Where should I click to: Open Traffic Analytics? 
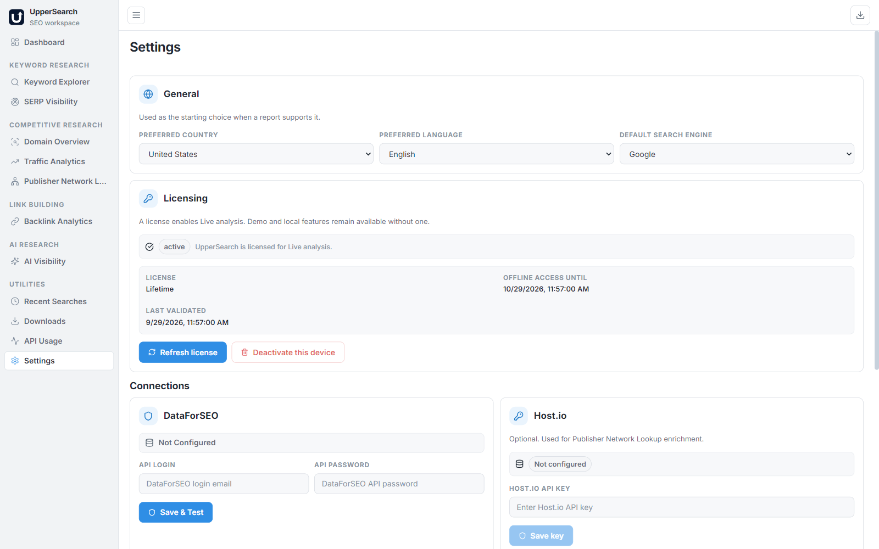pyautogui.click(x=59, y=161)
